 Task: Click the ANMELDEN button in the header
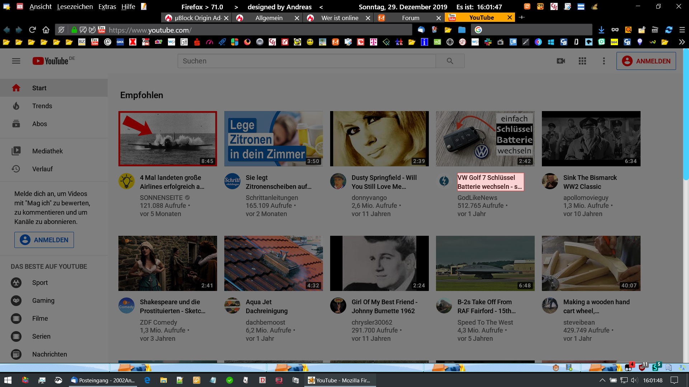point(646,61)
